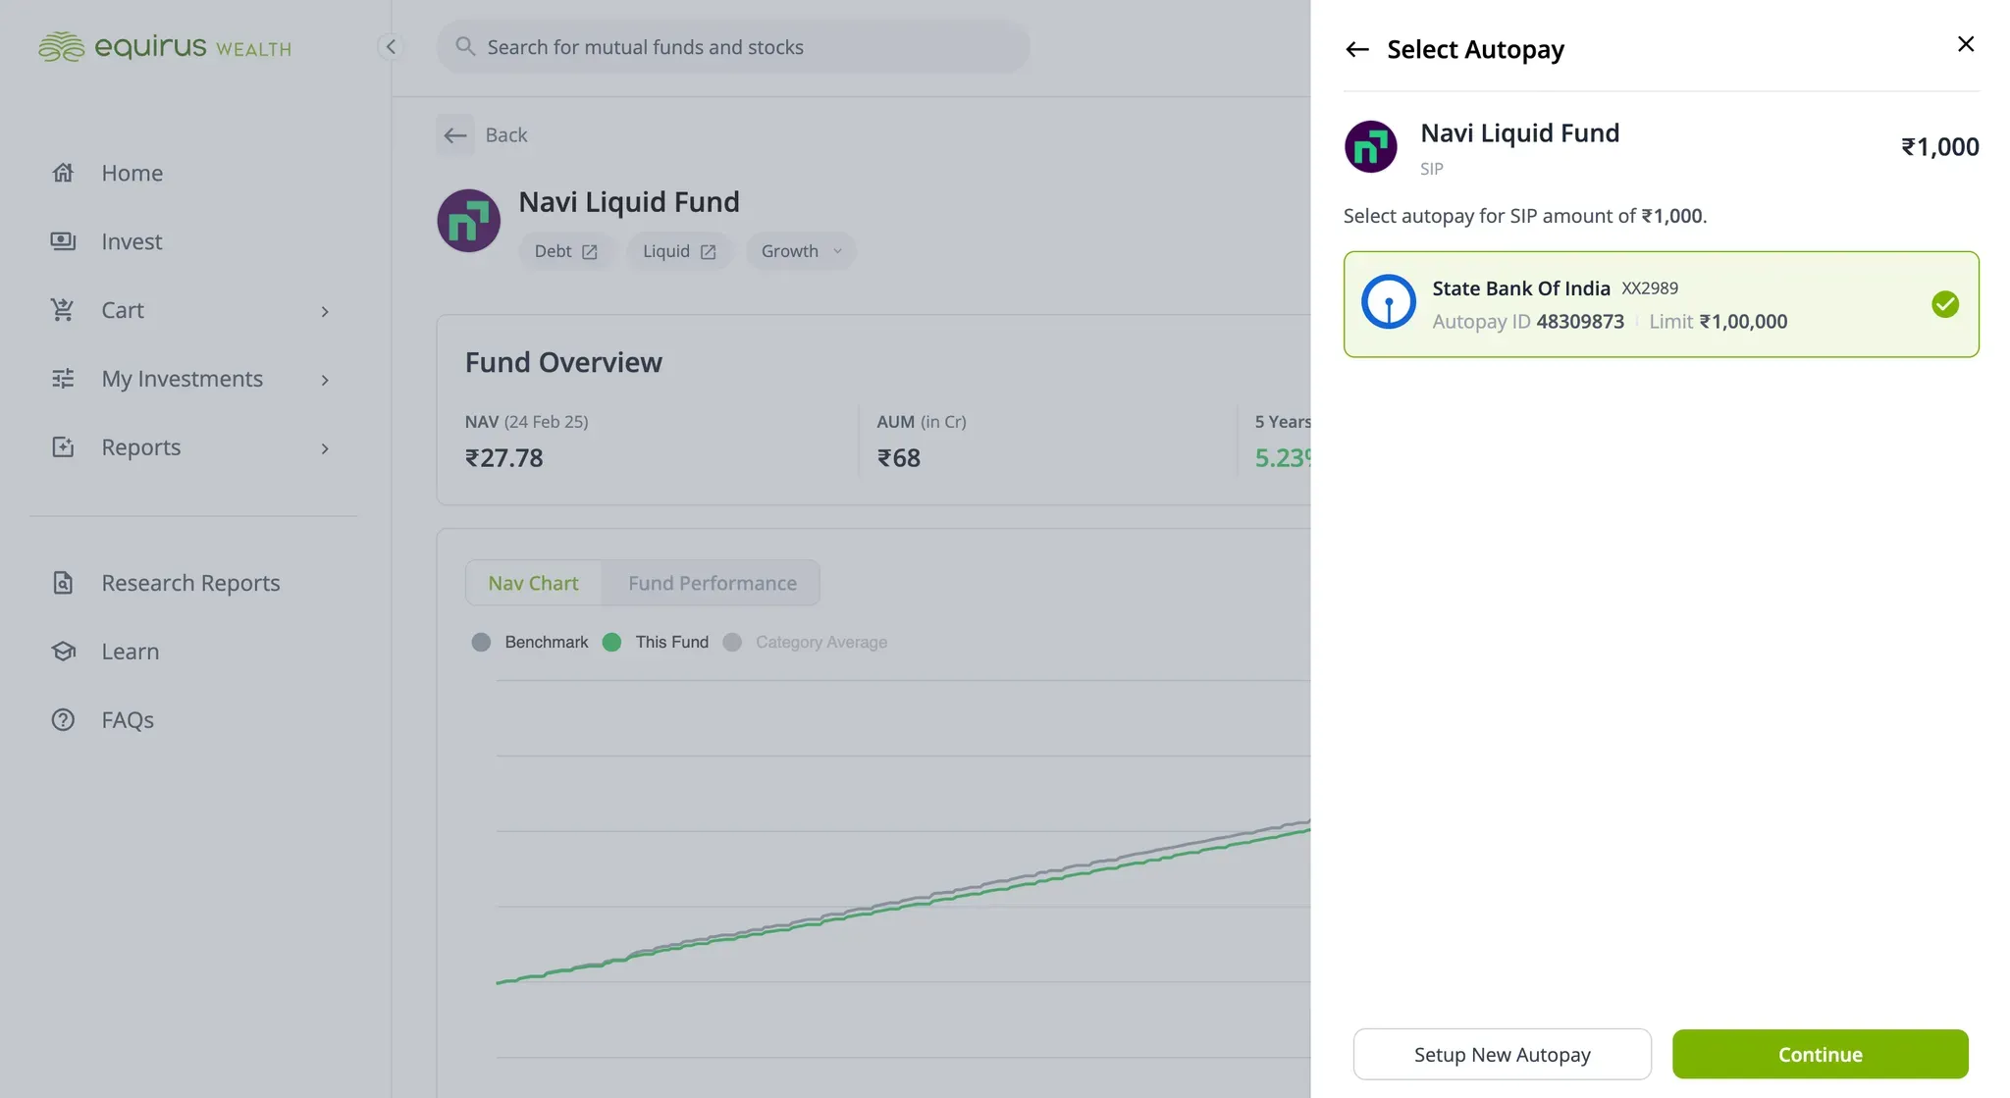Open Research Reports in the sidebar
Screen dimensions: 2010x1098
tap(193, 583)
